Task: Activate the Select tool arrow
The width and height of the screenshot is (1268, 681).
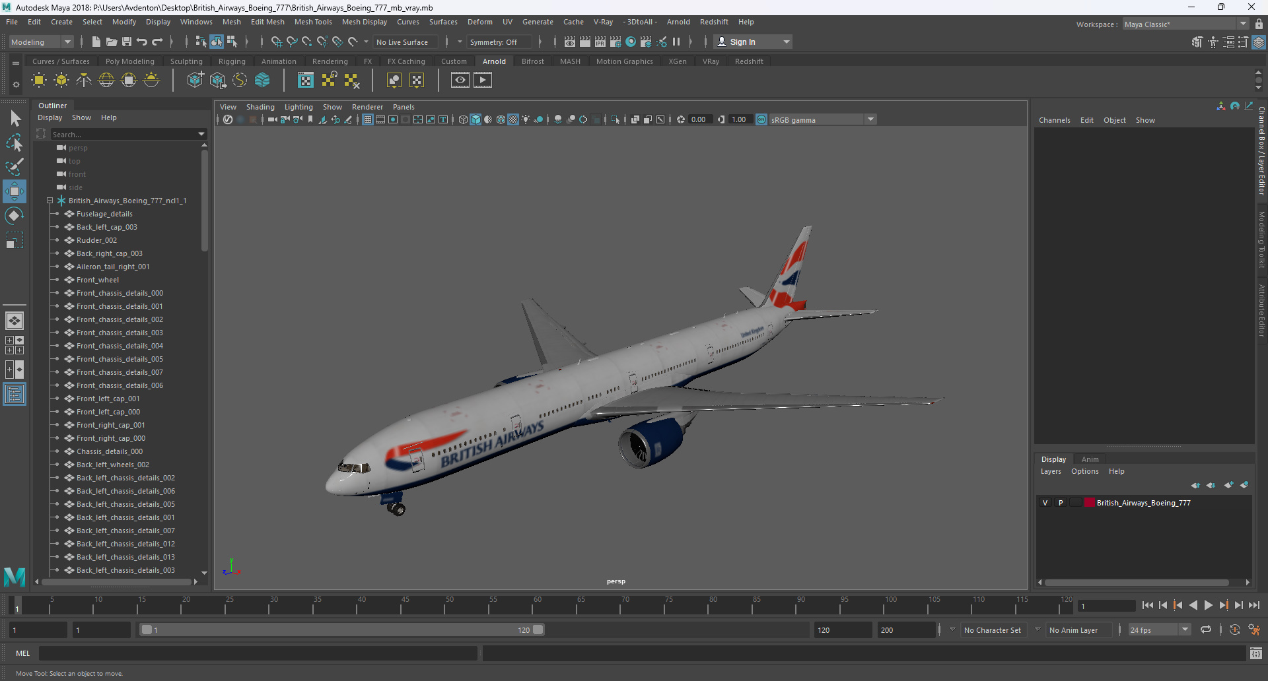Action: 15,119
